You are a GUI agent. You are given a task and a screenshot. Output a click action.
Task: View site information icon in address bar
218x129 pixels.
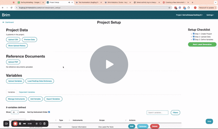click(17, 8)
